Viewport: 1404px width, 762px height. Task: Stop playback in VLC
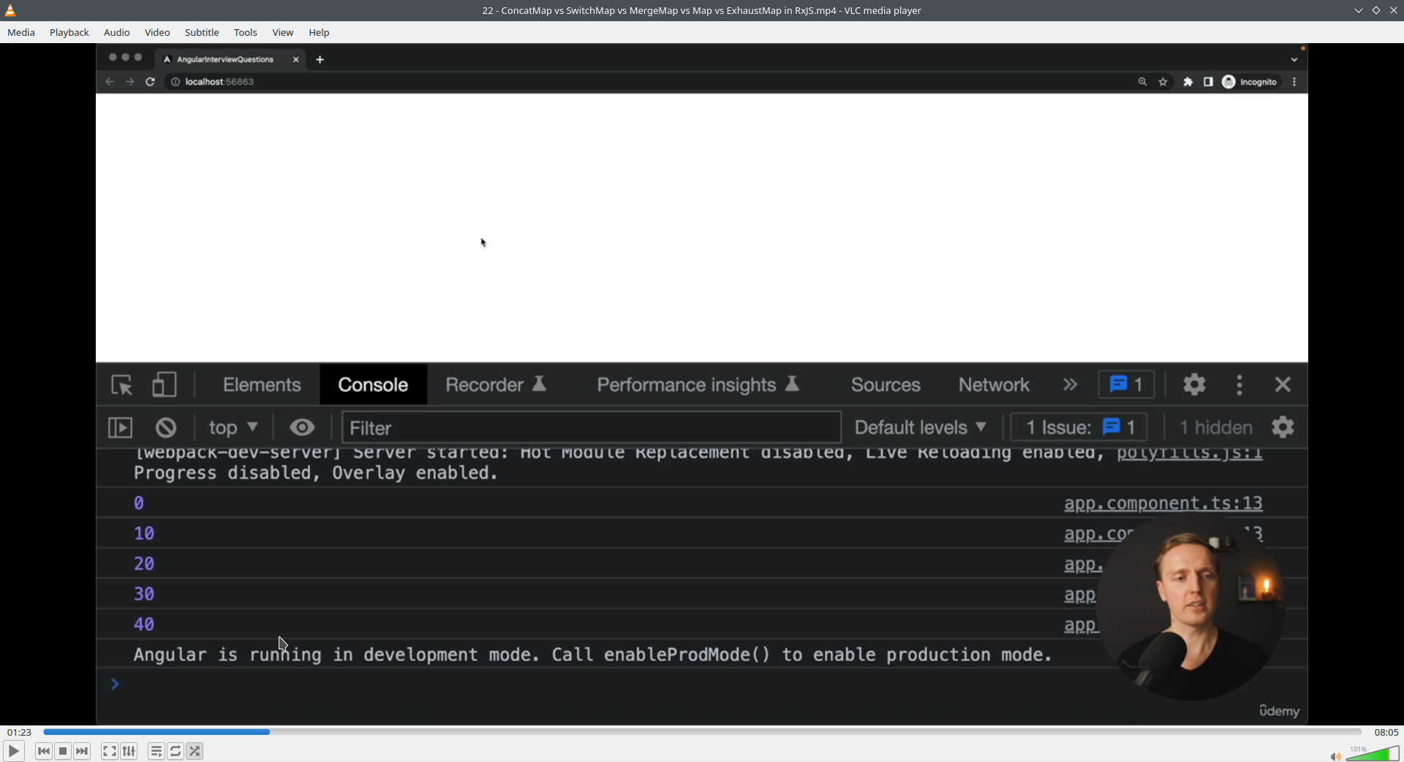pos(63,751)
